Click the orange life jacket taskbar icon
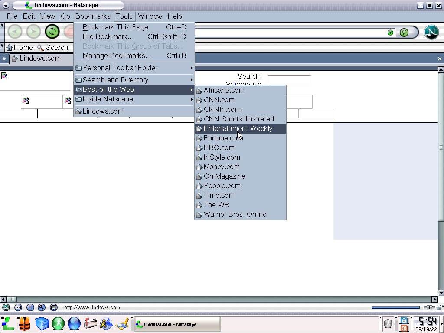 point(24,324)
